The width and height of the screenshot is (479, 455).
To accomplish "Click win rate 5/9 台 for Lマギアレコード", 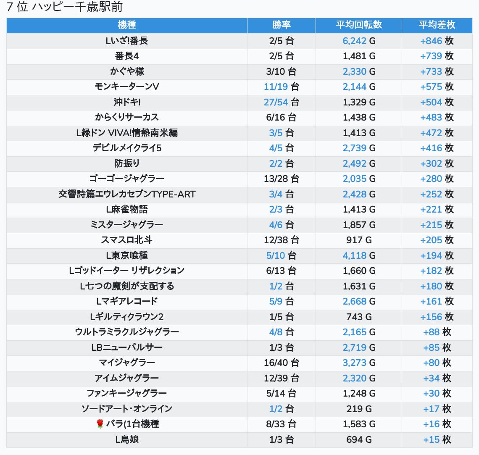I will coord(282,301).
